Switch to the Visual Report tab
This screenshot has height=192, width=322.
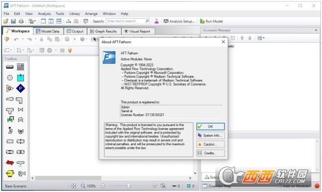point(138,31)
